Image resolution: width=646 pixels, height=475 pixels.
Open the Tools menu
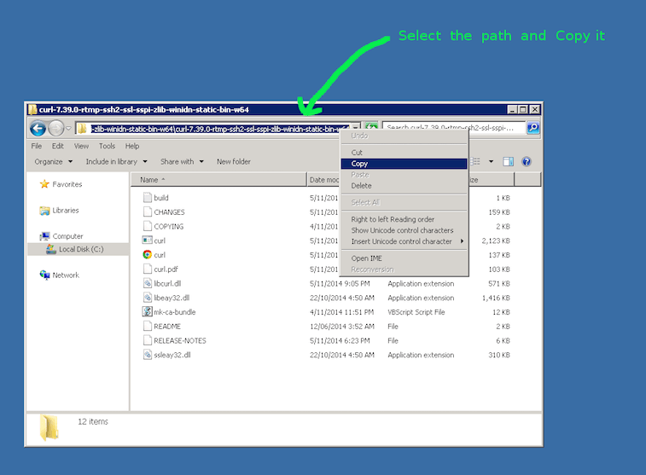(x=107, y=146)
